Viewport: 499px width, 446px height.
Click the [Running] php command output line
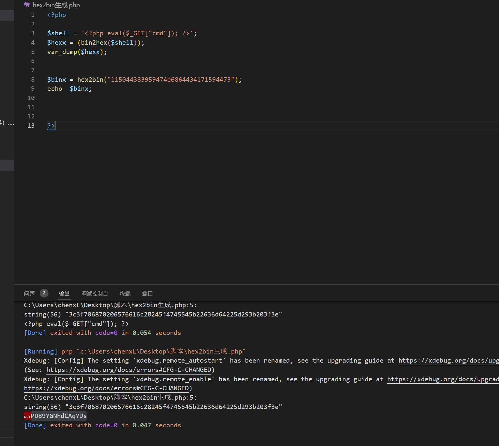point(135,351)
